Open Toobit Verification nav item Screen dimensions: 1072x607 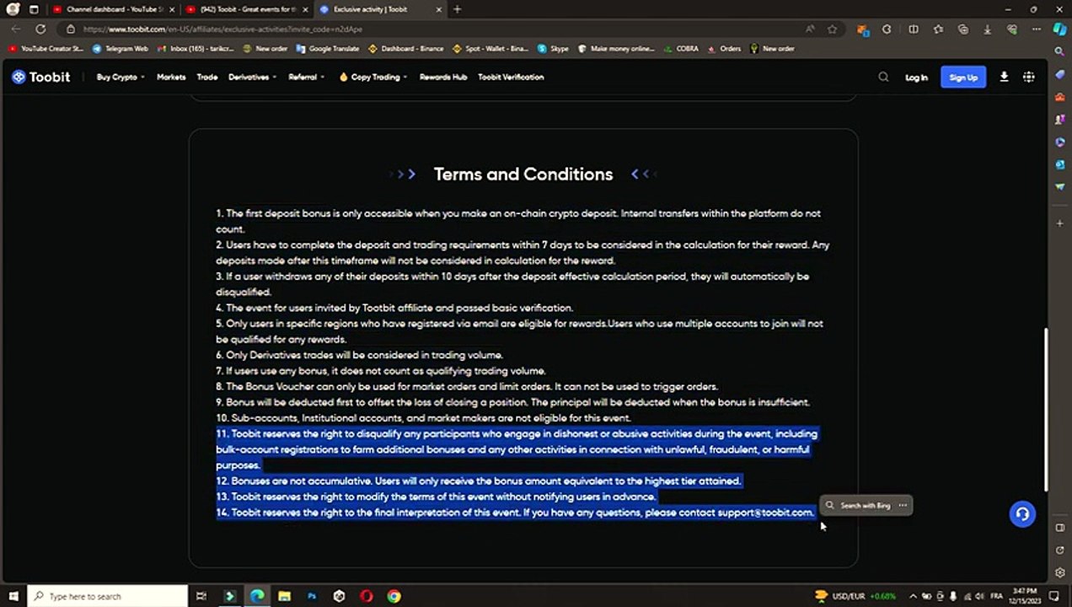[511, 77]
